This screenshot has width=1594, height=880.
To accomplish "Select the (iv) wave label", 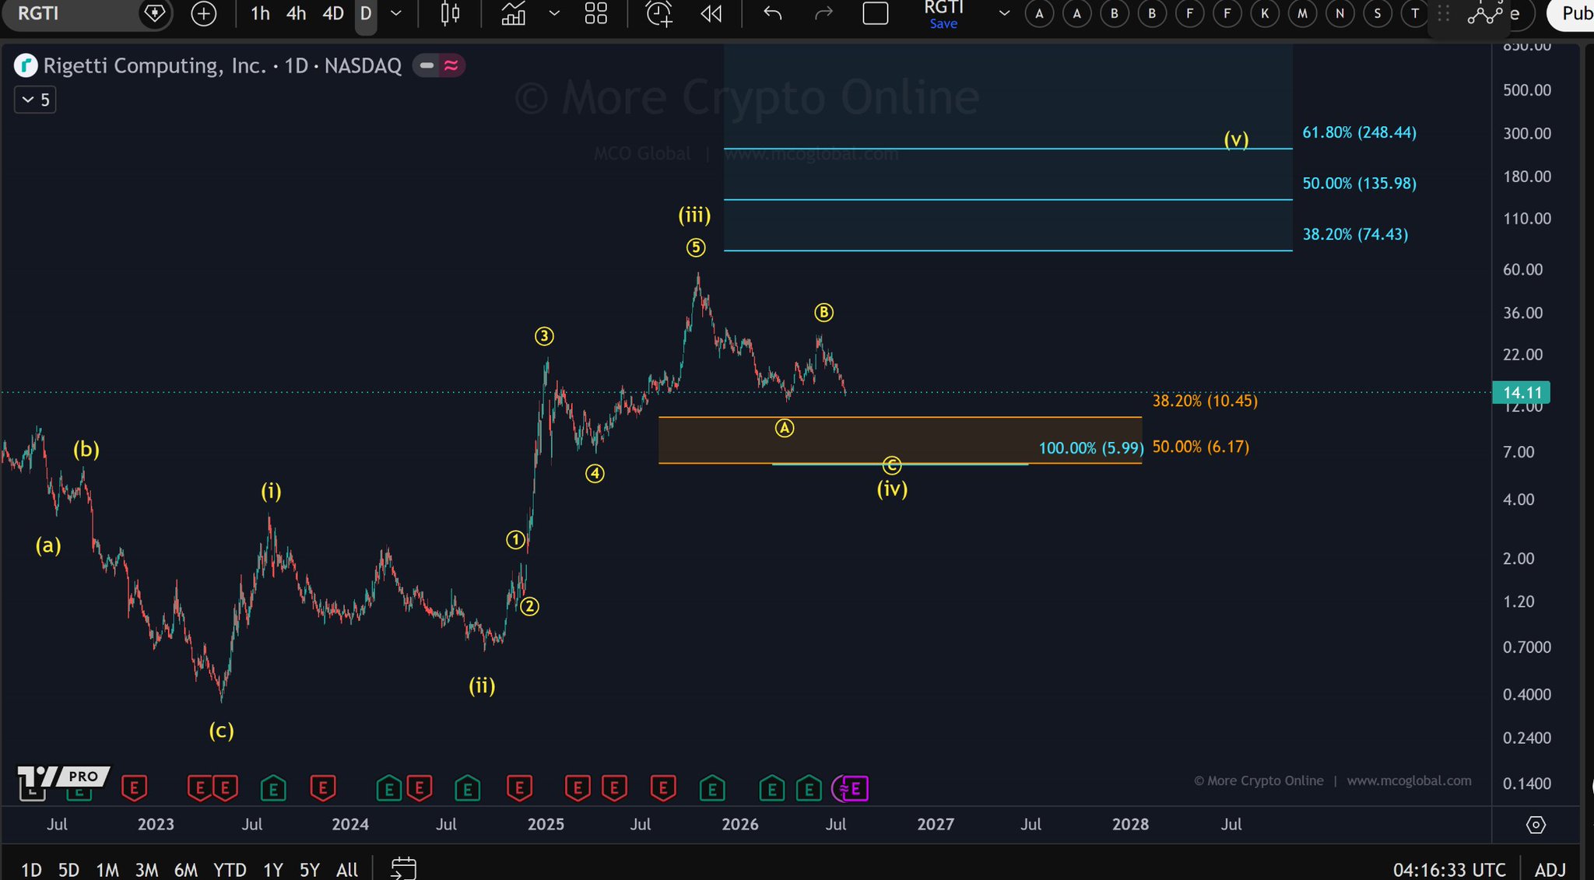I will pos(892,489).
